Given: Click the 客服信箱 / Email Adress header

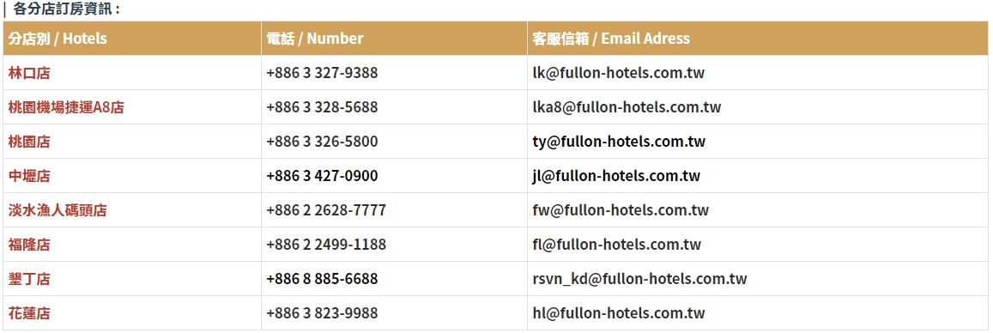Looking at the screenshot, I should pyautogui.click(x=611, y=38).
